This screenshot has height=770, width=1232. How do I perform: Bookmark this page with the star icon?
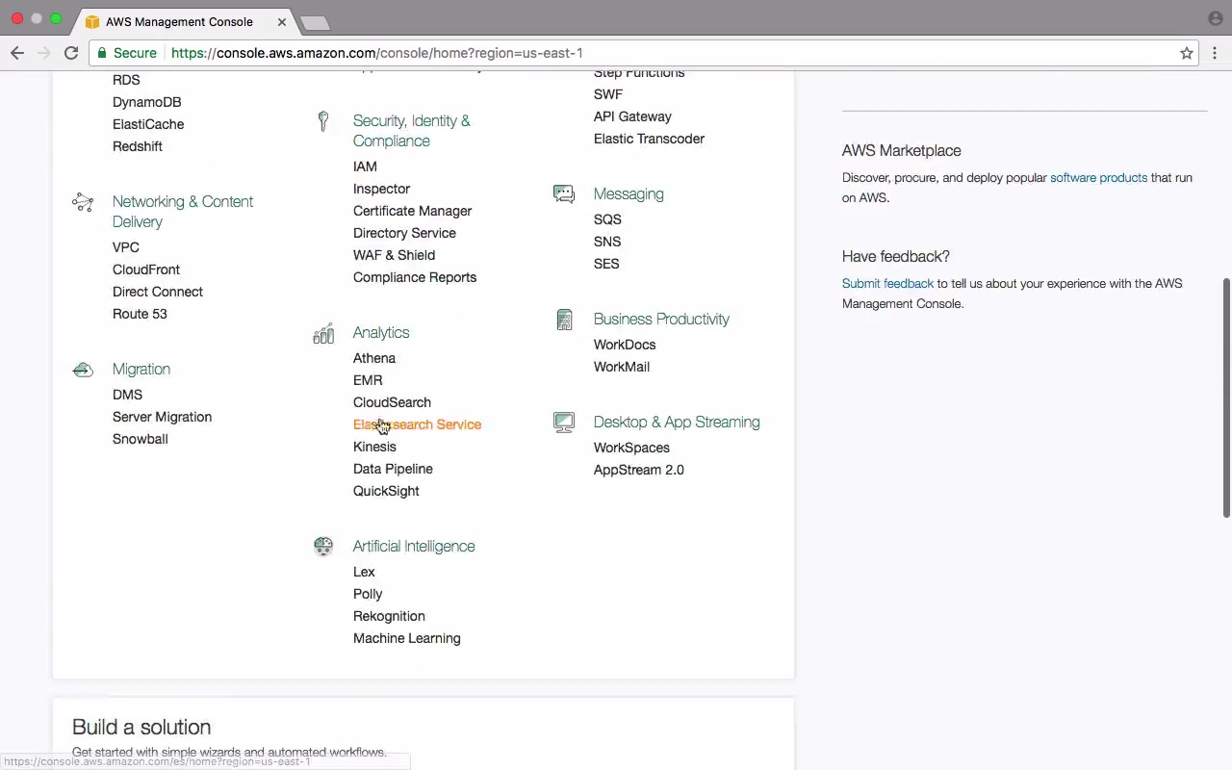point(1187,53)
